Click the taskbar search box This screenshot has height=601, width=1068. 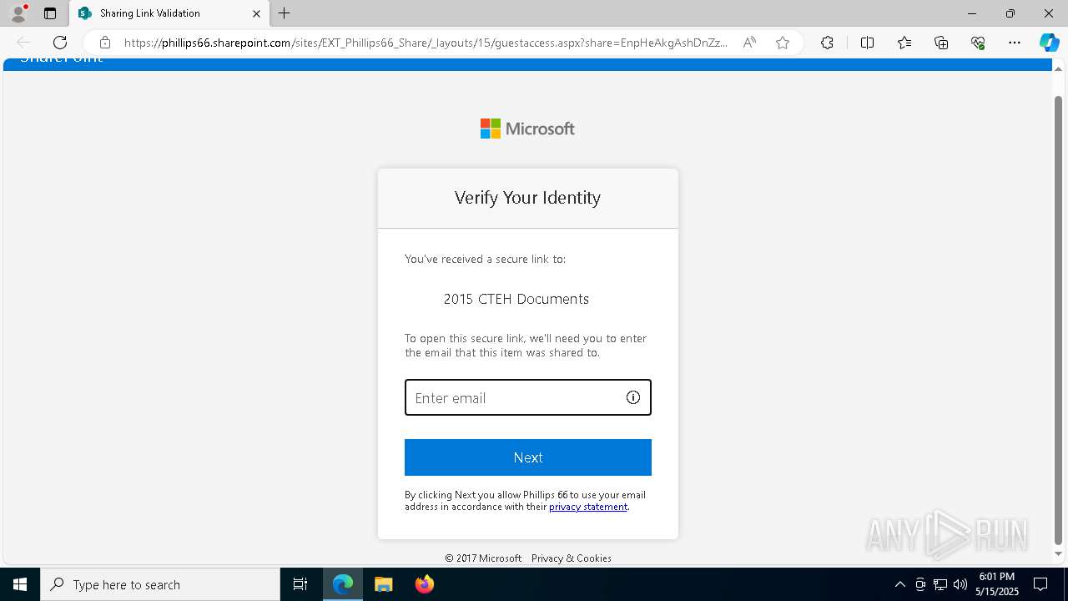pos(160,584)
